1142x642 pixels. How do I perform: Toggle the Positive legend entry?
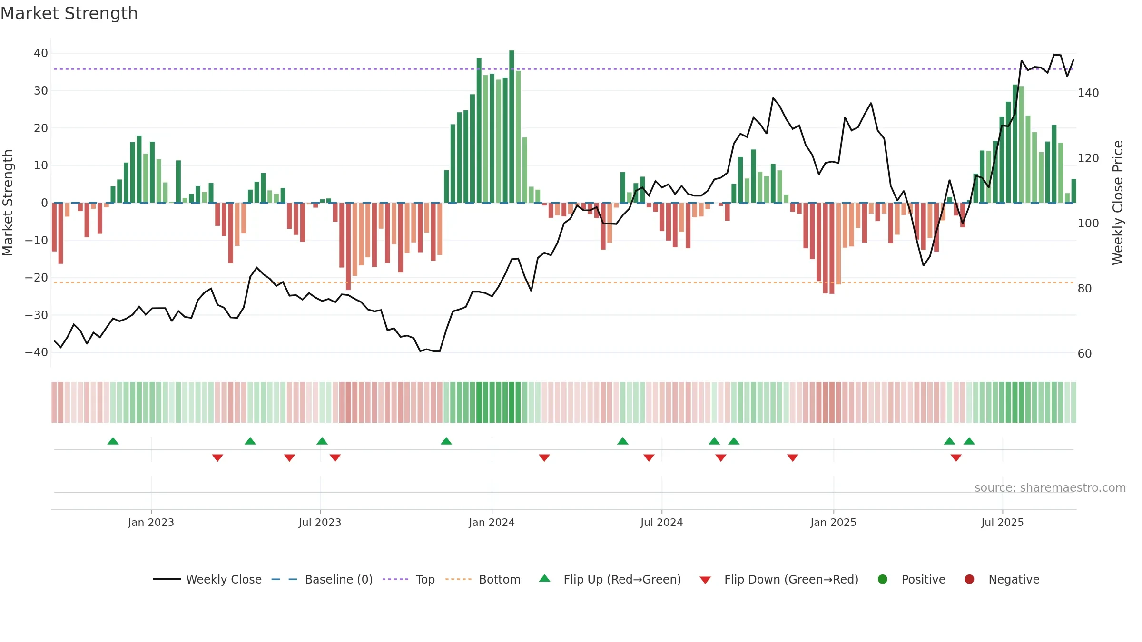coord(911,579)
